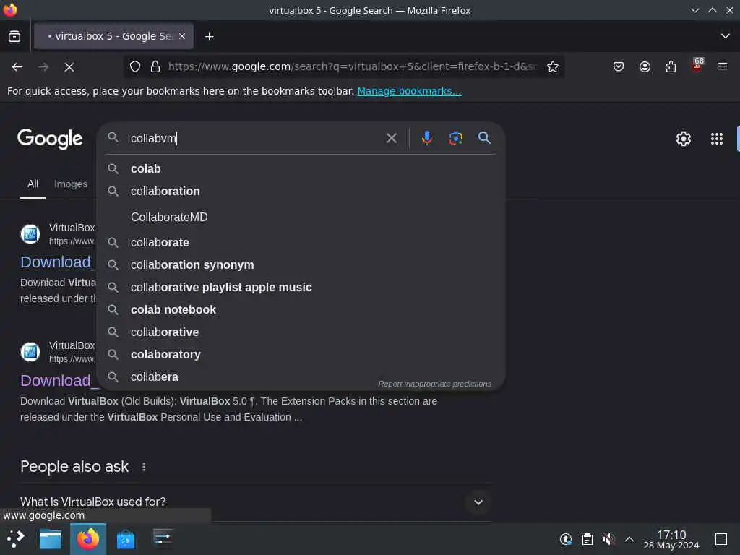The image size is (740, 555).
Task: Stop loading the page
Action: tap(69, 67)
